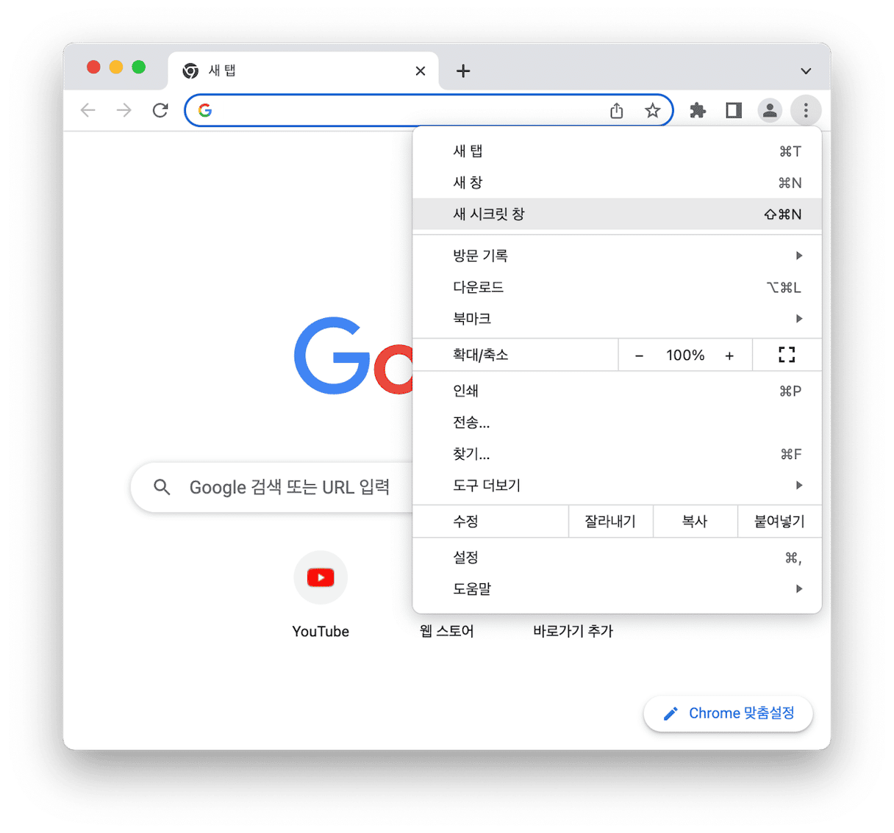Click the 복사 button
The height and width of the screenshot is (833, 894).
point(695,522)
